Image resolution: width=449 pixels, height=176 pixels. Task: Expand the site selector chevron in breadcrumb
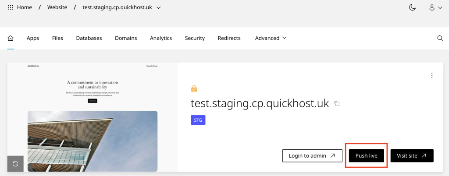[159, 8]
